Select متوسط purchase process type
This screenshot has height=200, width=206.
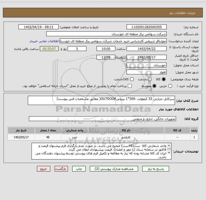point(154,86)
